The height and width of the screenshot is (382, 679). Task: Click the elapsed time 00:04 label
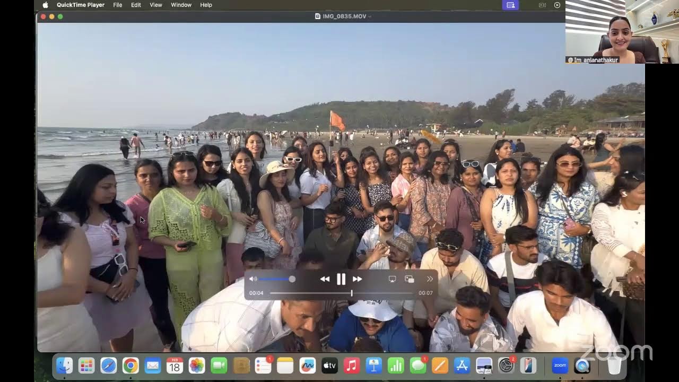pos(256,293)
